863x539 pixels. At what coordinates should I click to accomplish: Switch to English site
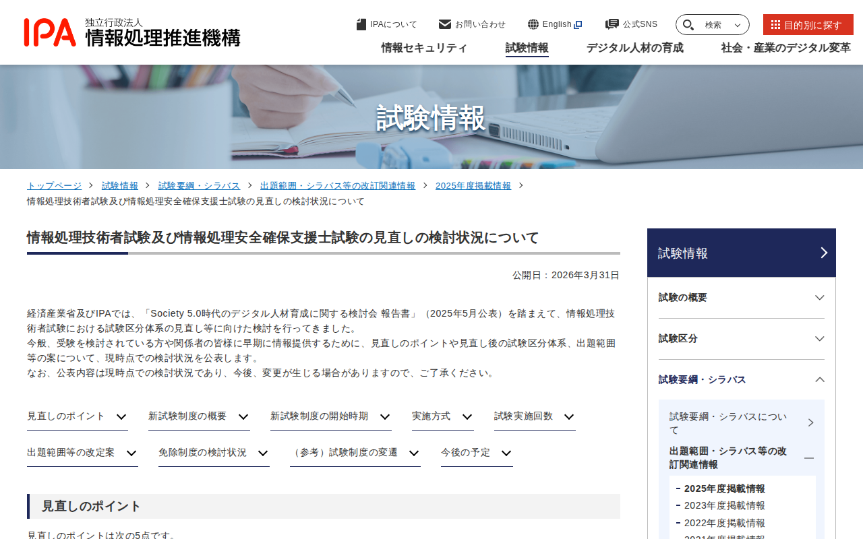coord(555,24)
